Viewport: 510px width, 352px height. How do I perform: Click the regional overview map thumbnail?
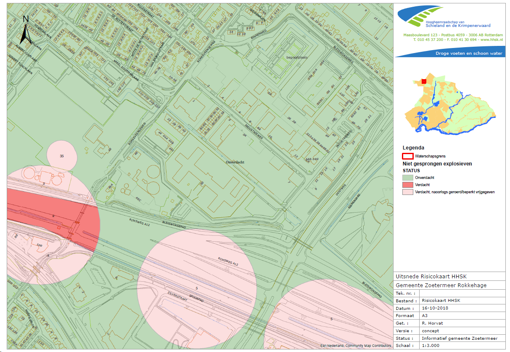[x=449, y=105]
